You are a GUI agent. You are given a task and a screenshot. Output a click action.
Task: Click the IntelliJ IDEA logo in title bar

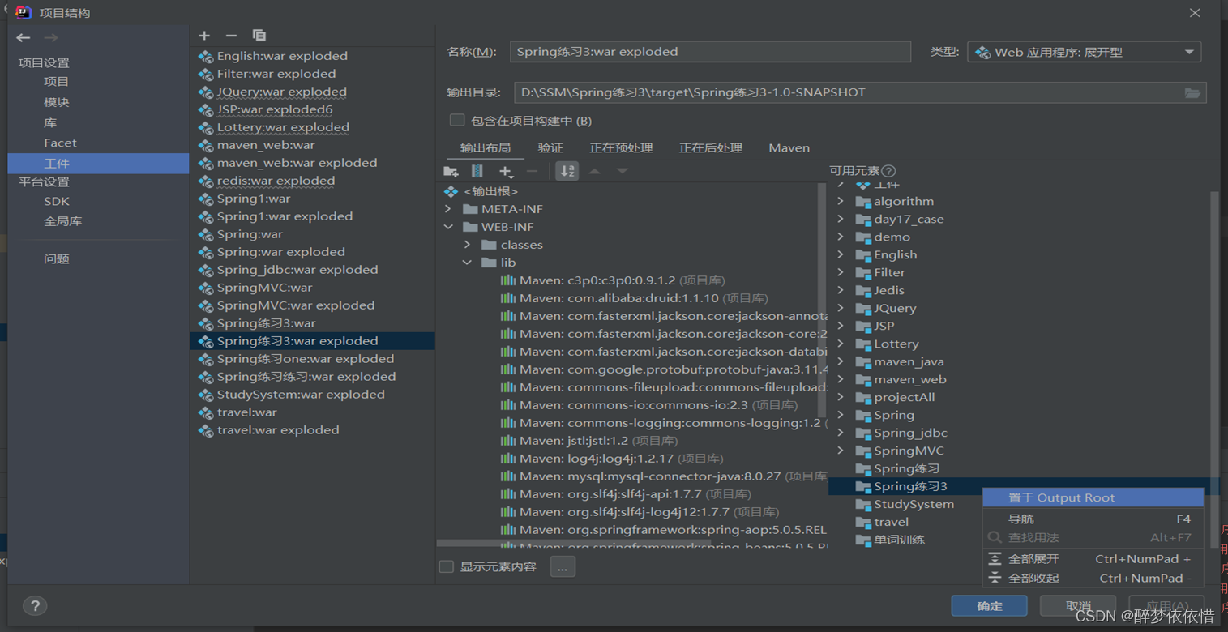coord(24,13)
